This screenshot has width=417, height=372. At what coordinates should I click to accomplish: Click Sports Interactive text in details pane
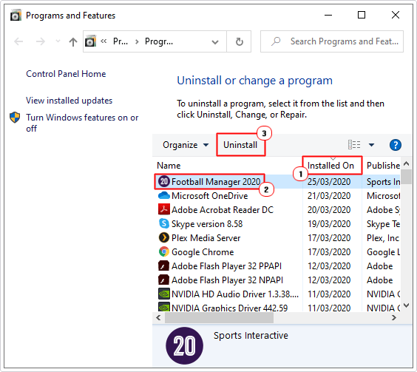tap(251, 335)
